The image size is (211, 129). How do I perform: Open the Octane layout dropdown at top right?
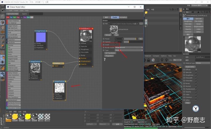pos(200,5)
